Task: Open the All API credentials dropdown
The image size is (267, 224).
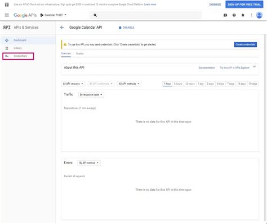Action: 101,84
